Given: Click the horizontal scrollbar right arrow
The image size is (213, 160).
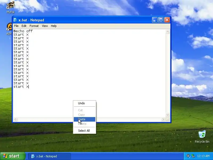Looking at the screenshot, I should (x=163, y=119).
